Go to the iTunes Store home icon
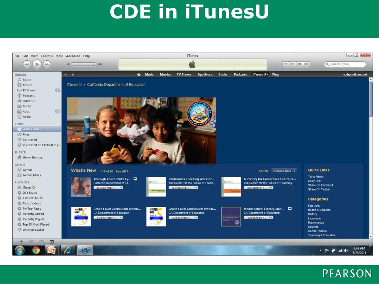Image resolution: width=379 pixels, height=284 pixels. click(139, 75)
